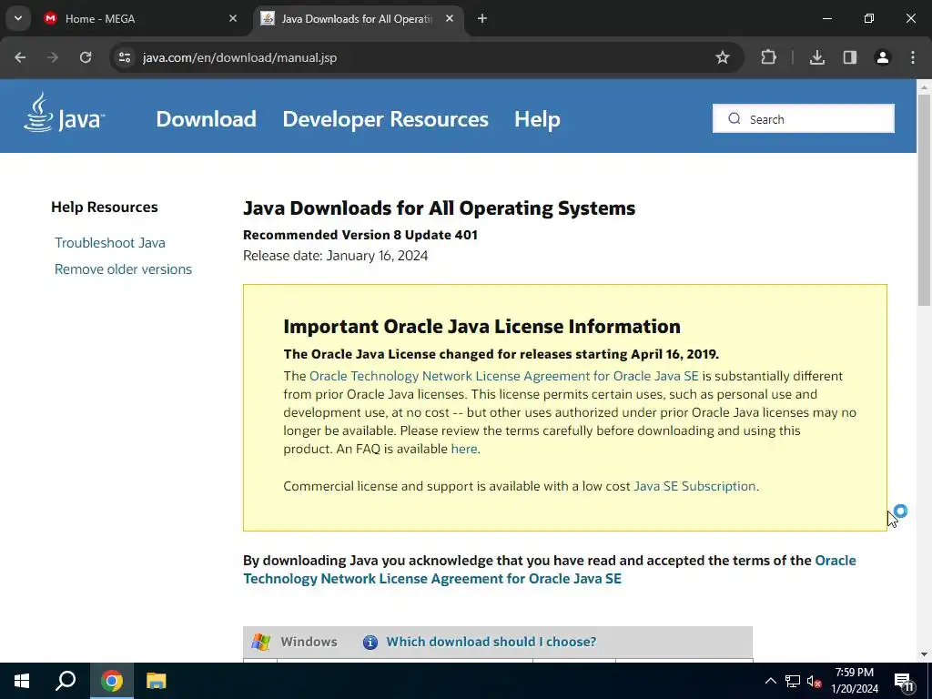Click 'Release date: January 16, 2024' text
The height and width of the screenshot is (699, 932).
click(x=335, y=256)
